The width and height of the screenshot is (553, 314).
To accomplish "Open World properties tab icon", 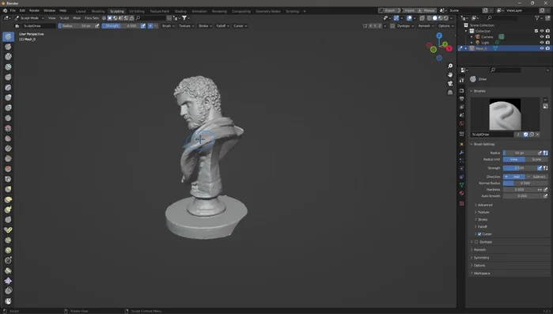I will coord(462,123).
